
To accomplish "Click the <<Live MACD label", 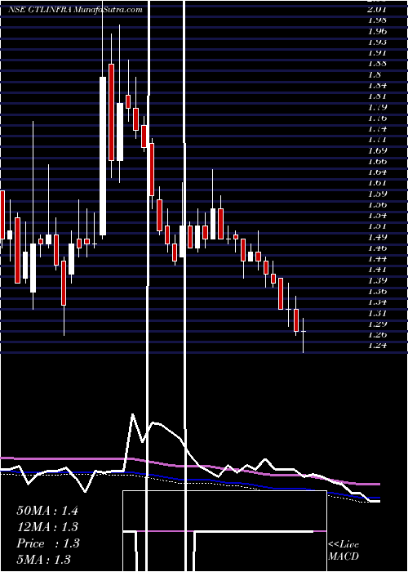I will pyautogui.click(x=344, y=551).
